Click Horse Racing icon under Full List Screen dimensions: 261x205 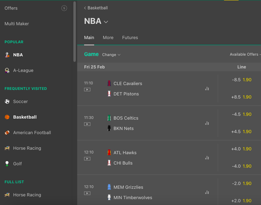tap(7, 195)
